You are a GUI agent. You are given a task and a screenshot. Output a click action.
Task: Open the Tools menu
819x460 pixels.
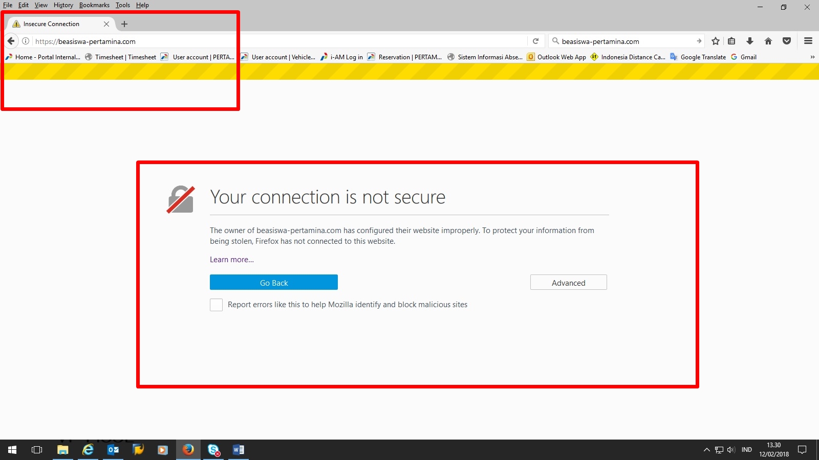[x=123, y=5]
